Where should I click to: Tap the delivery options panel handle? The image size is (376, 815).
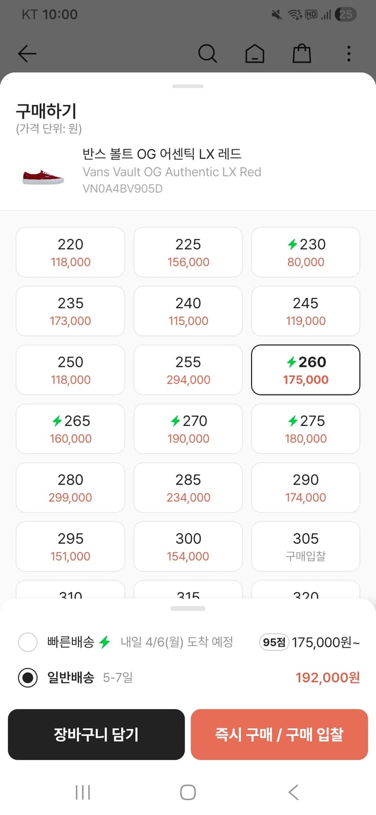click(x=188, y=609)
